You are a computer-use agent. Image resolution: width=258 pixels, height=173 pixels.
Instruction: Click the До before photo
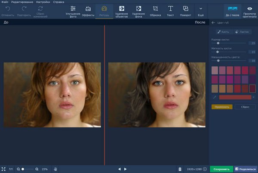(x=52, y=95)
